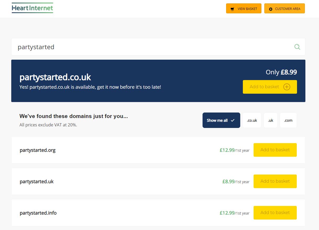Click the Heart Internet logo
319x230 pixels.
32,8
